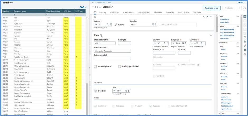The image size is (248, 116).
Task: Go to the last supplier record arrow
Action: [100, 7]
